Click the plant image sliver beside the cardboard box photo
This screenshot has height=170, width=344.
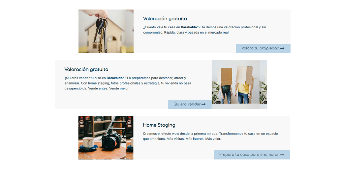[263, 85]
